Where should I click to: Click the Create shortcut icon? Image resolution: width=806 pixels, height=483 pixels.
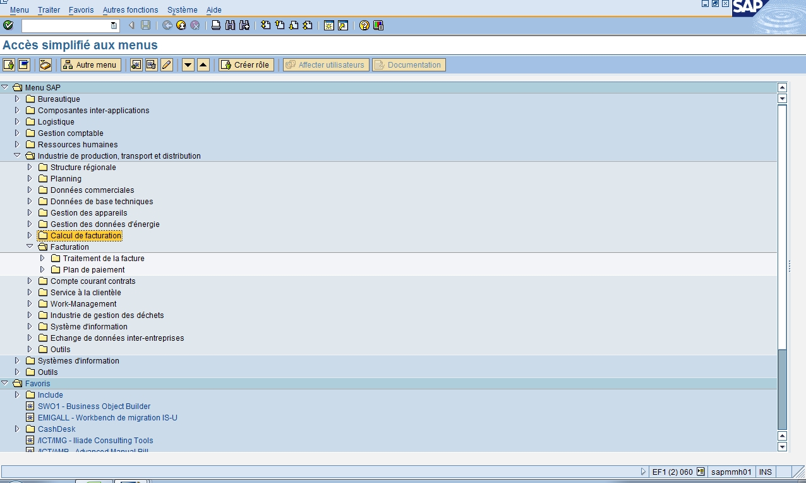342,25
